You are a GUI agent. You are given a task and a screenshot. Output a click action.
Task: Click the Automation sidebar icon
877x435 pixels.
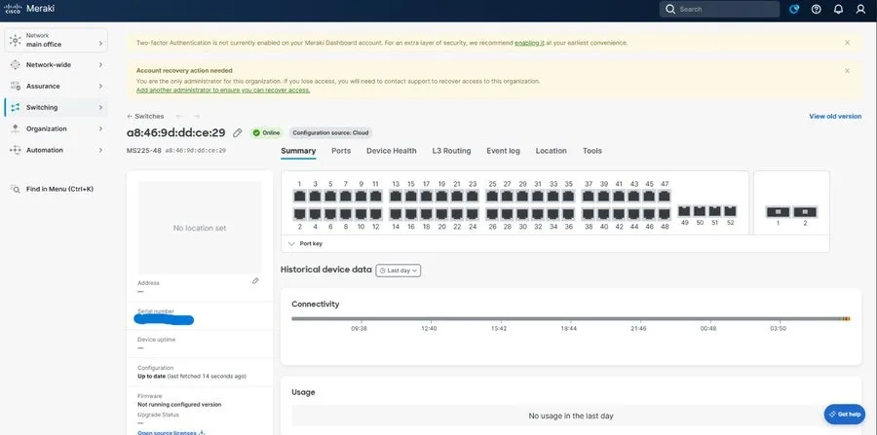tap(15, 150)
